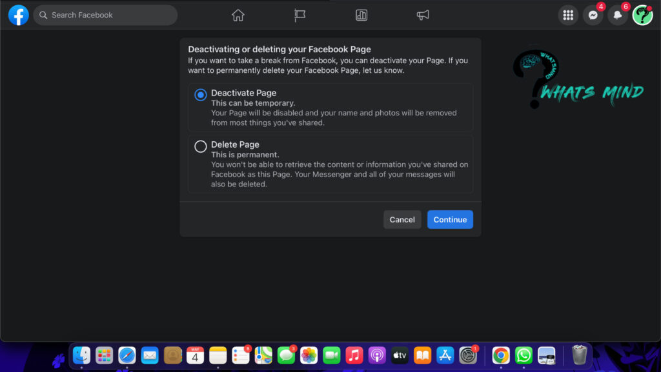
Task: Open the notifications bell icon
Action: click(618, 15)
